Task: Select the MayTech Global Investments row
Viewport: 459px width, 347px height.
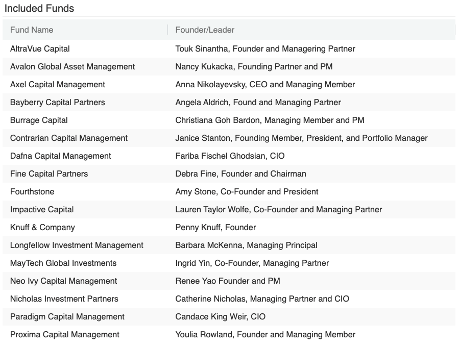Action: pyautogui.click(x=63, y=263)
